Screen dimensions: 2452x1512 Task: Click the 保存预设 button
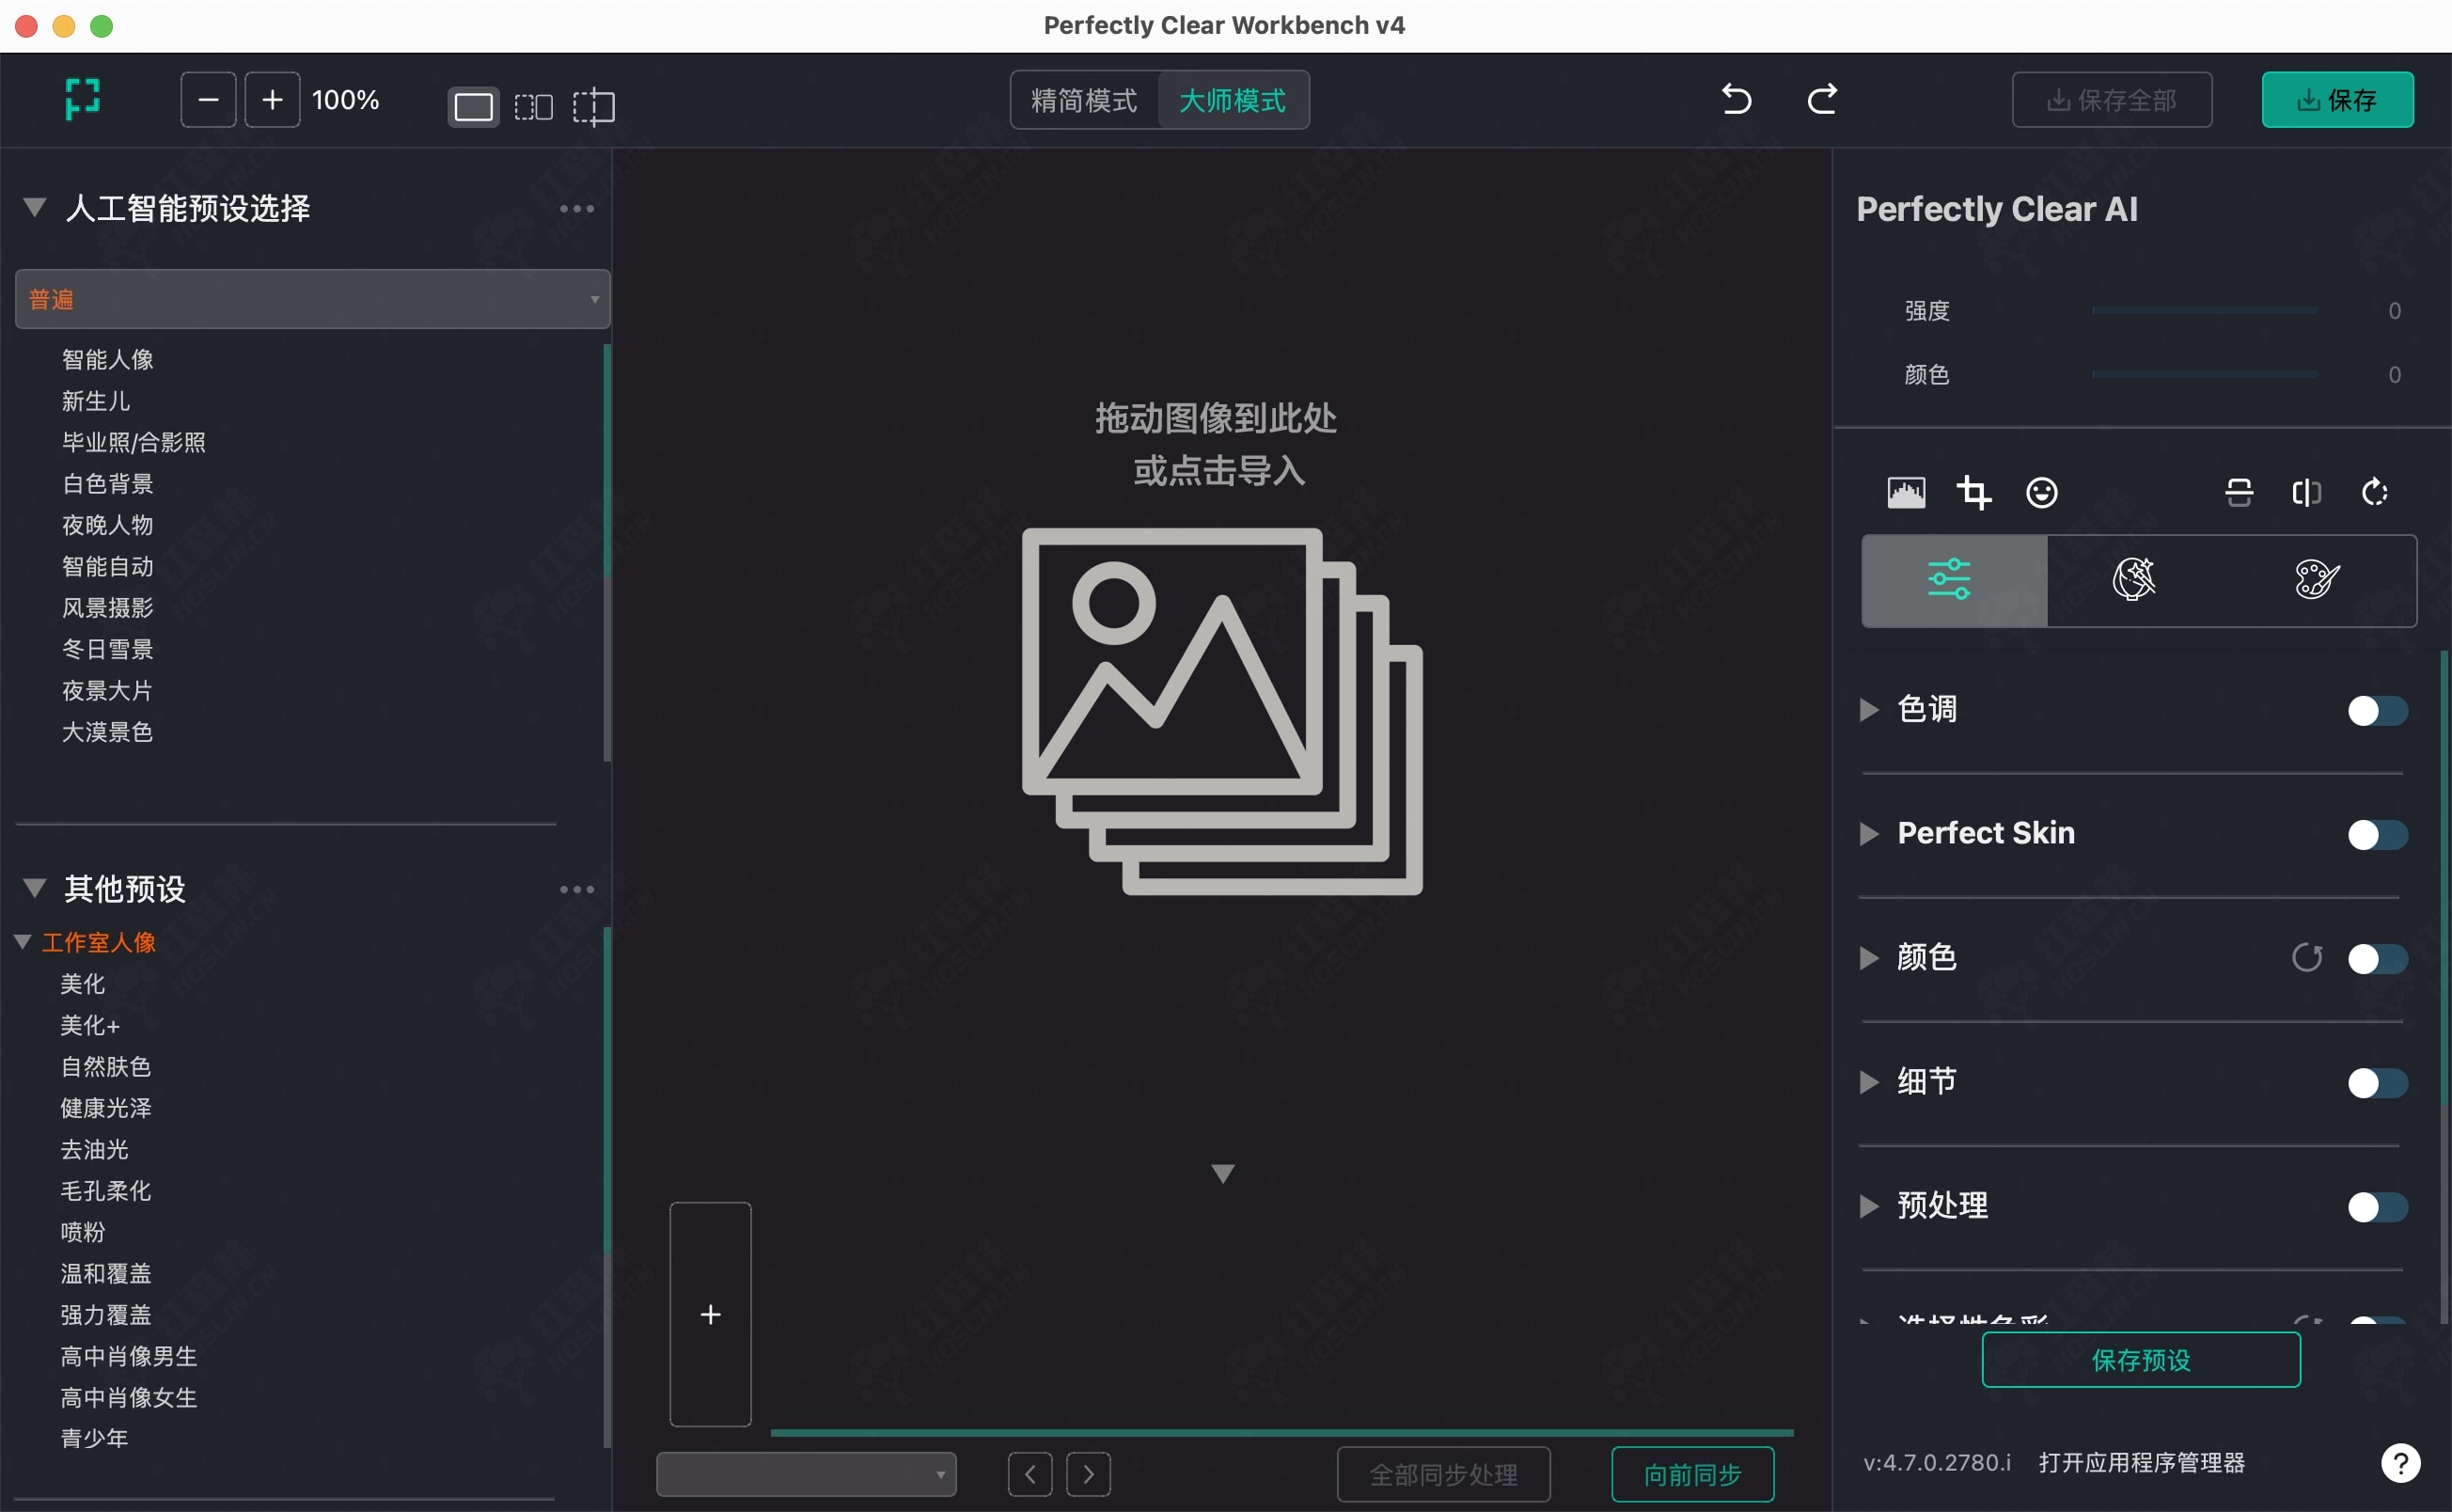pyautogui.click(x=2141, y=1360)
